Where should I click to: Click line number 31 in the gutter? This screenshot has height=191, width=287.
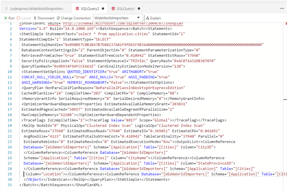pos(11,185)
